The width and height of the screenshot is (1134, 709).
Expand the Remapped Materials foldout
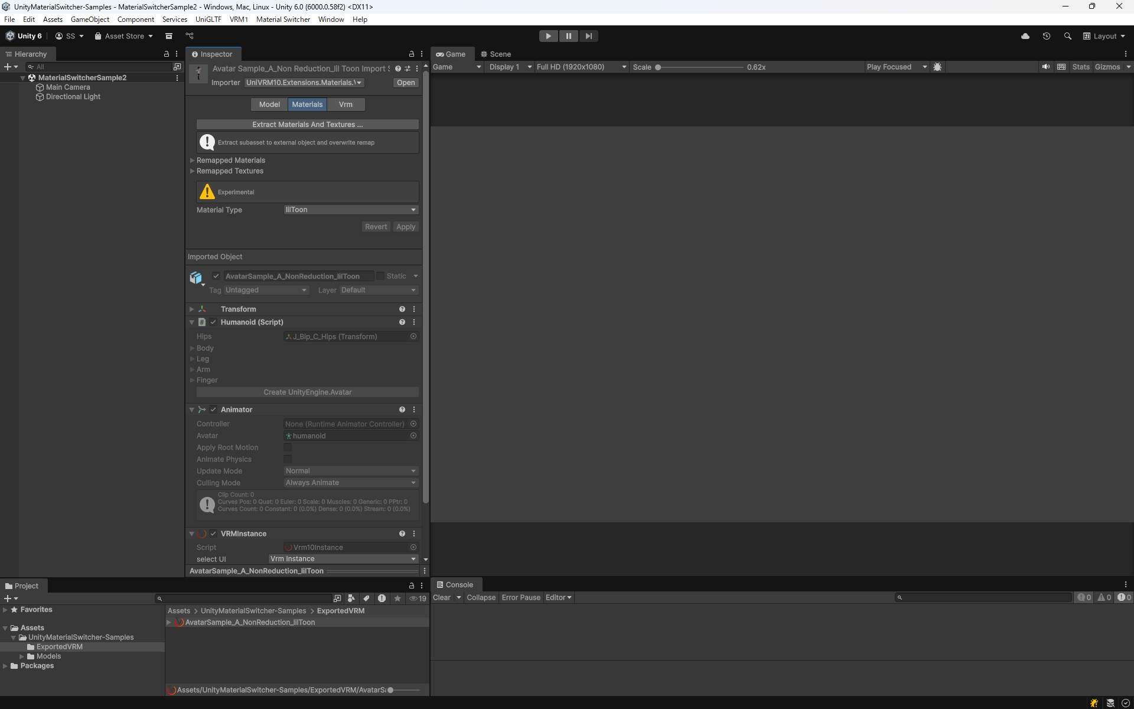coord(193,160)
